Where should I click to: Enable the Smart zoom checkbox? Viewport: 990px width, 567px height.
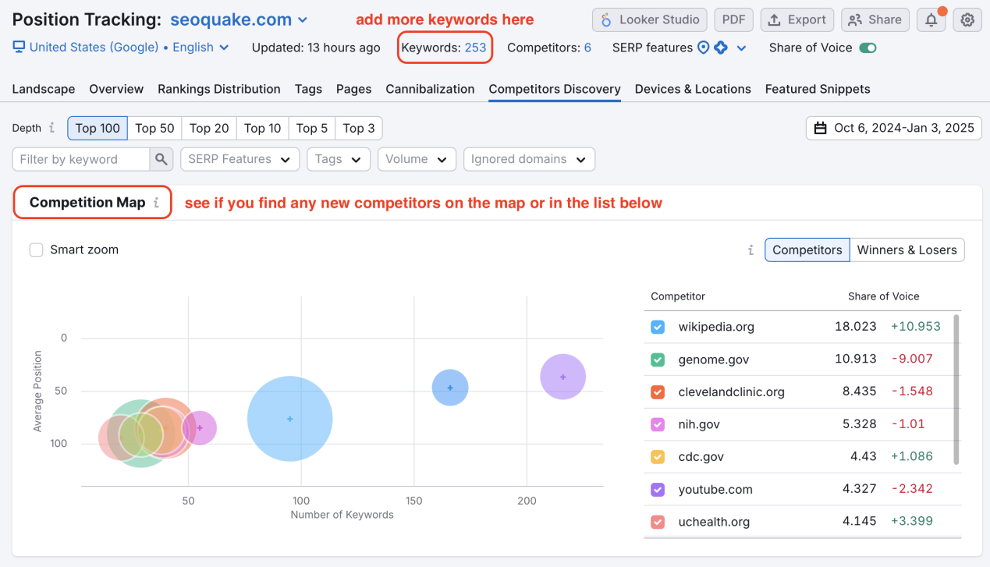(36, 250)
